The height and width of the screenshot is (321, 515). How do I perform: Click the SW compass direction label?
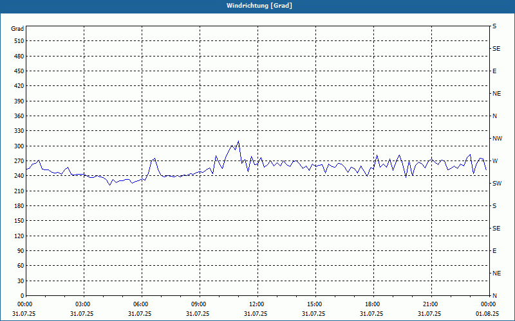click(x=497, y=184)
